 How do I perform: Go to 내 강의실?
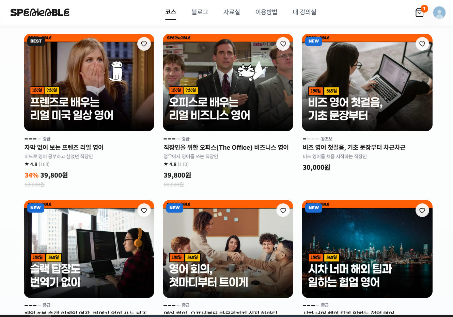304,12
